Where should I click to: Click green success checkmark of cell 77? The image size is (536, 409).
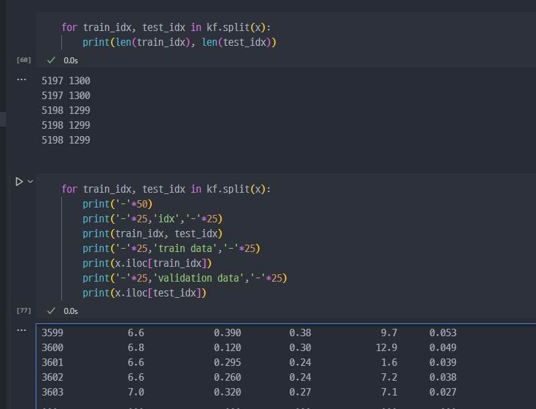coord(51,311)
